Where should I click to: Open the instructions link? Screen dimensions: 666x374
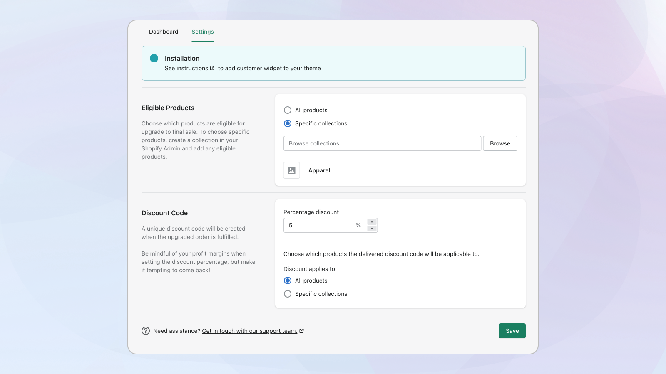(x=192, y=68)
